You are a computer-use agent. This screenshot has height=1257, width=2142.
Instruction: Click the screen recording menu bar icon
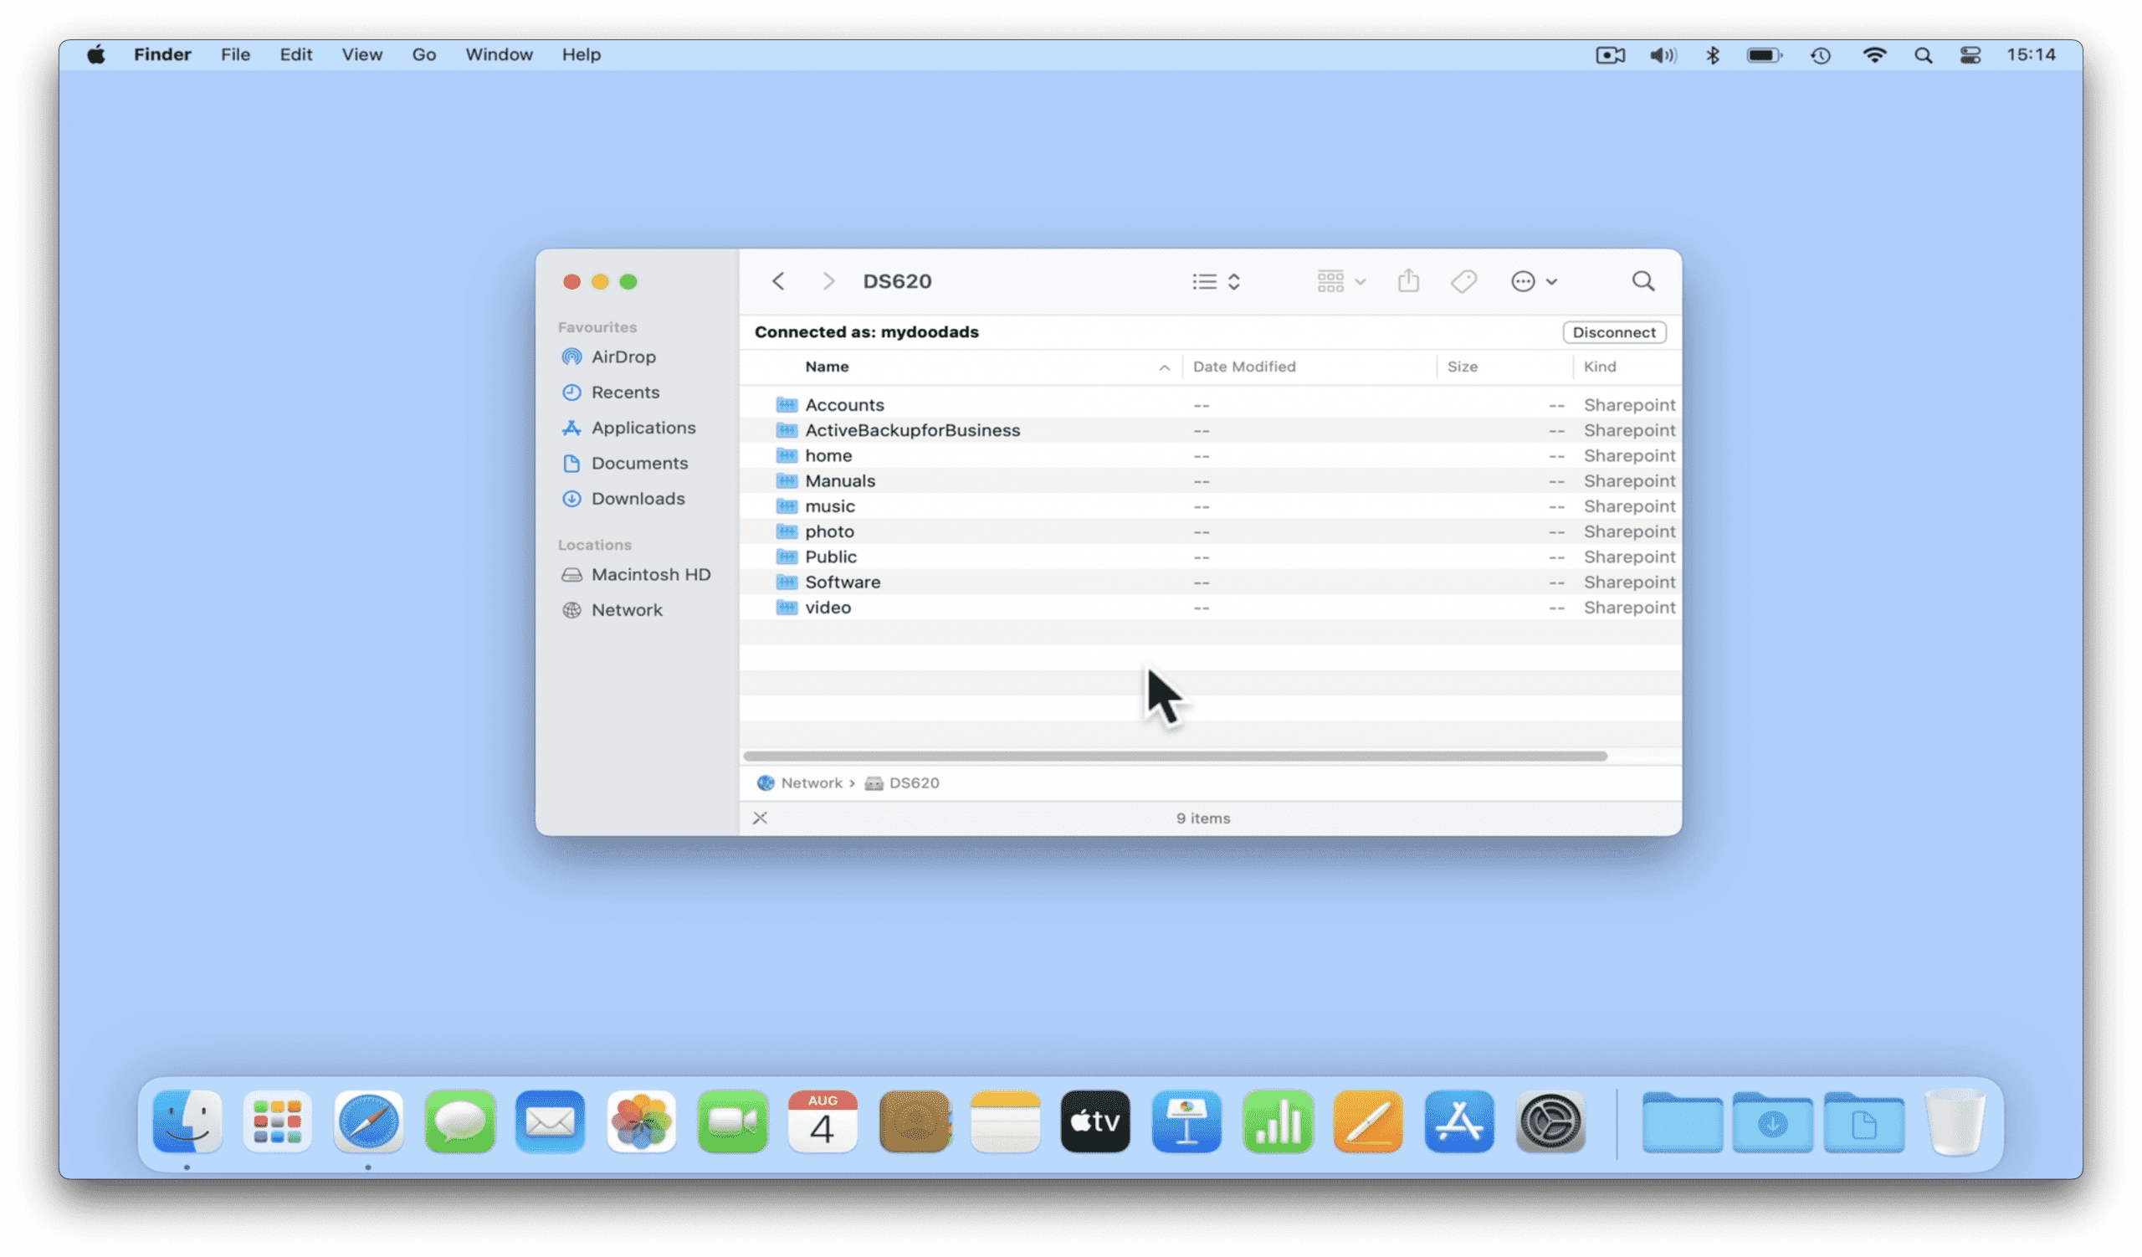pyautogui.click(x=1611, y=55)
